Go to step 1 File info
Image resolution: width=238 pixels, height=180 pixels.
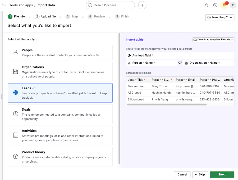tap(16, 16)
